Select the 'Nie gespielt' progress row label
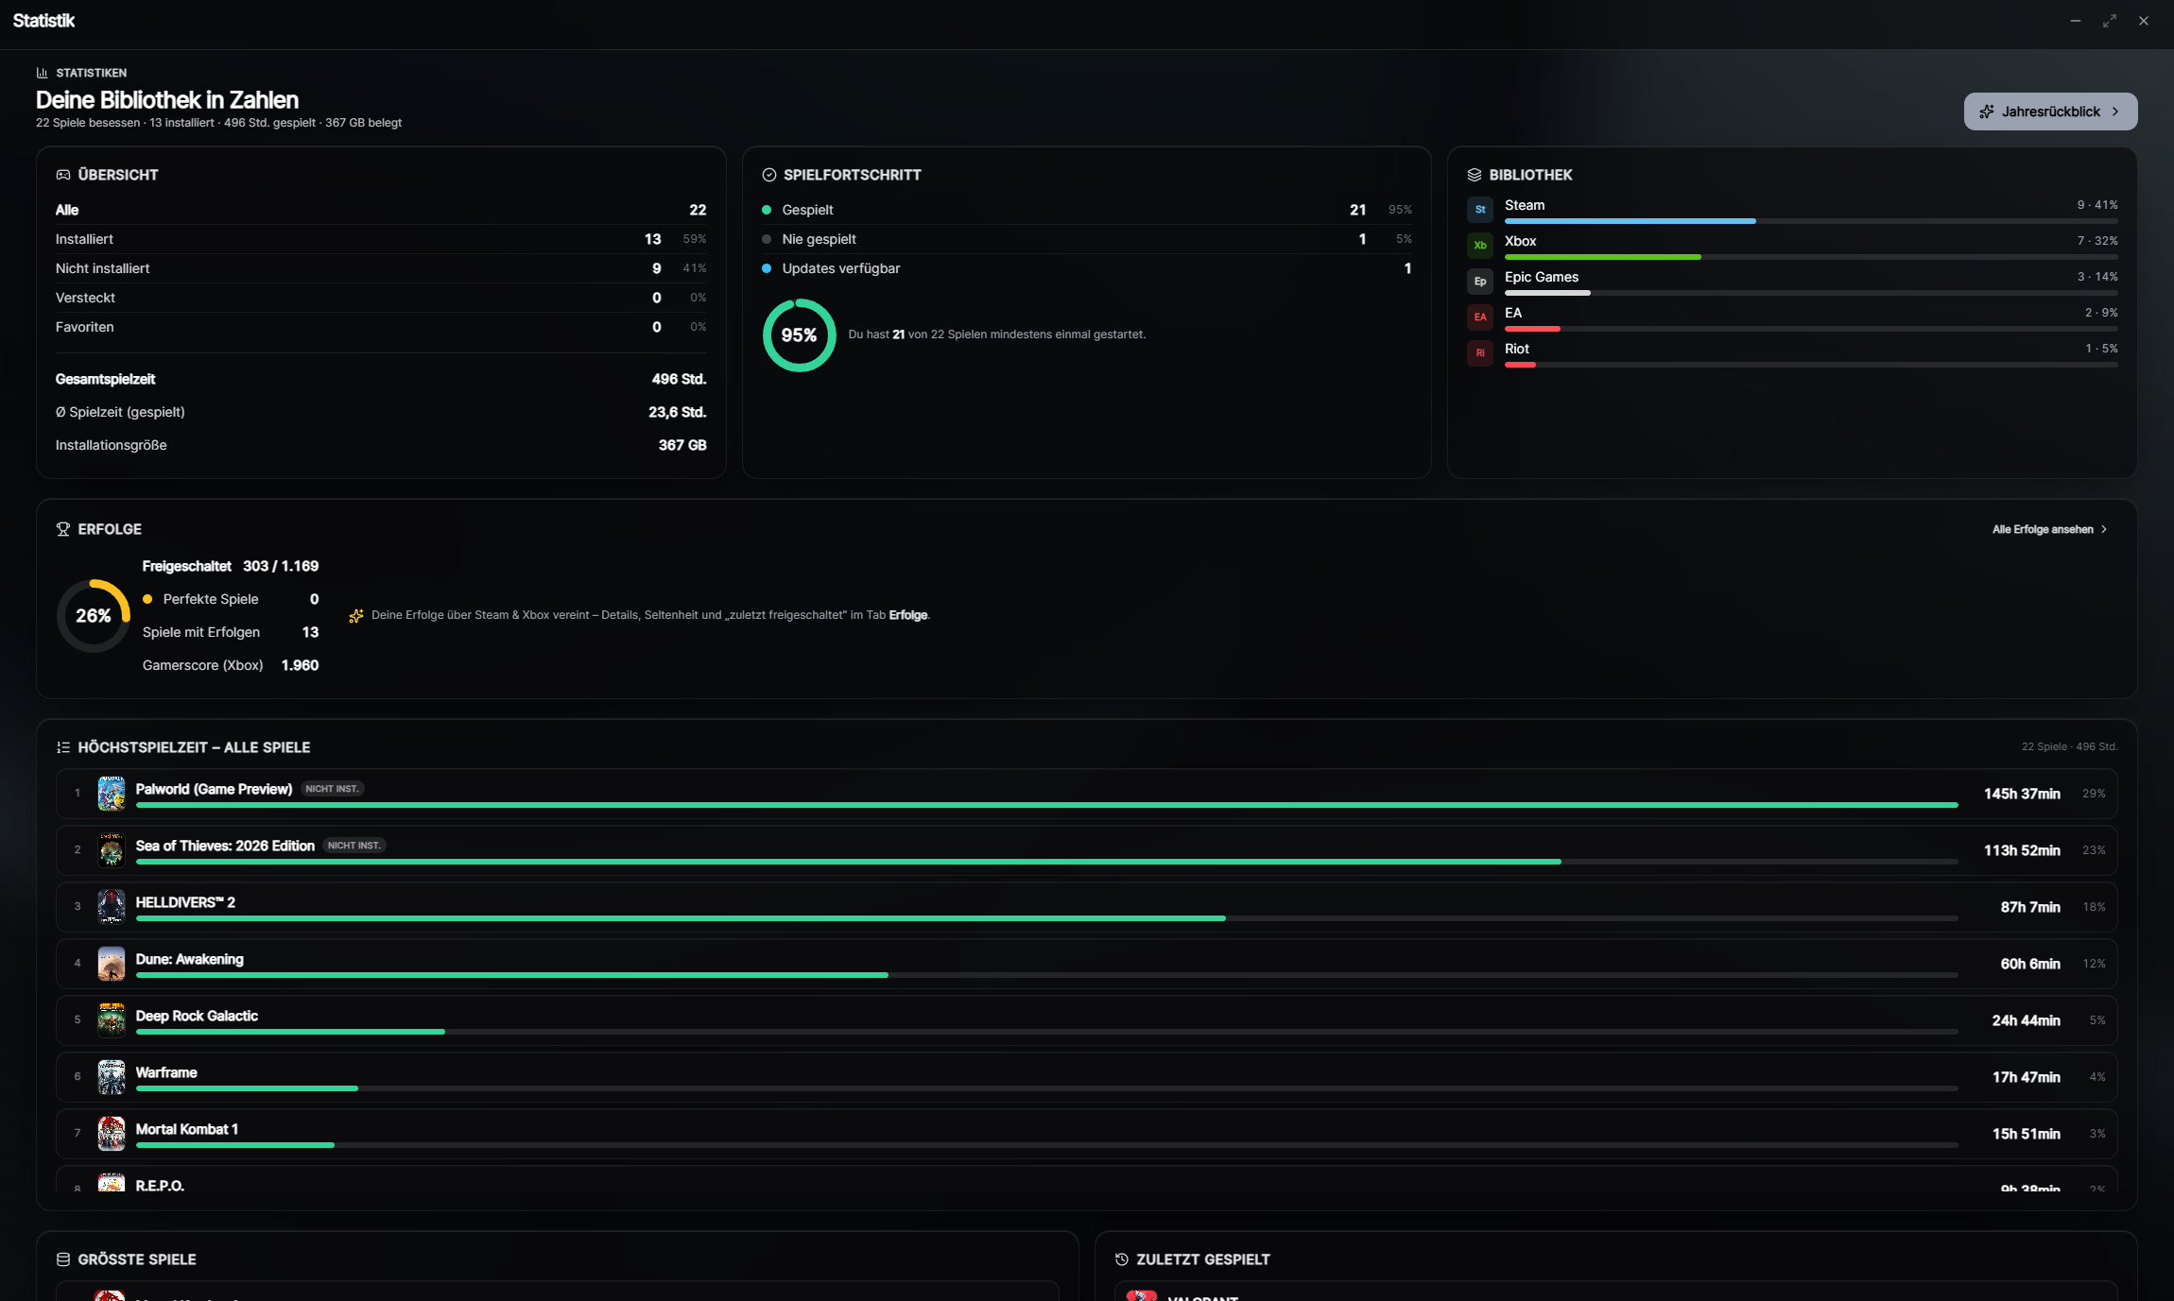The height and width of the screenshot is (1301, 2174). [819, 239]
